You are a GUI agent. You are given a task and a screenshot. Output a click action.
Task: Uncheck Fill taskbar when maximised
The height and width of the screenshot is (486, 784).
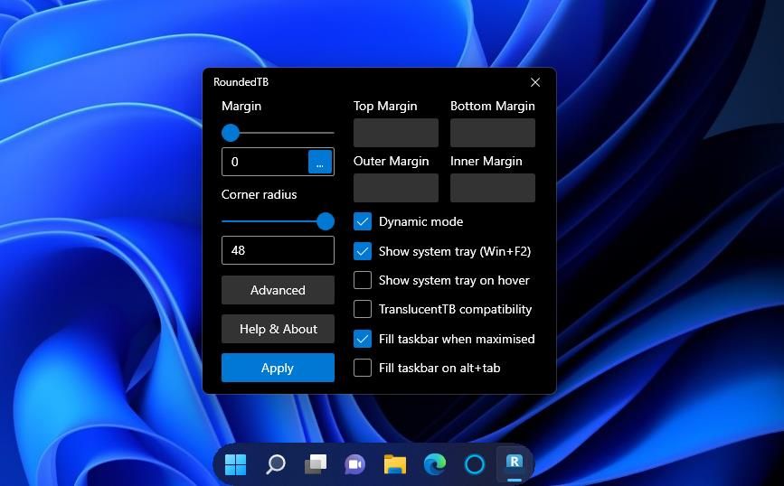(363, 339)
